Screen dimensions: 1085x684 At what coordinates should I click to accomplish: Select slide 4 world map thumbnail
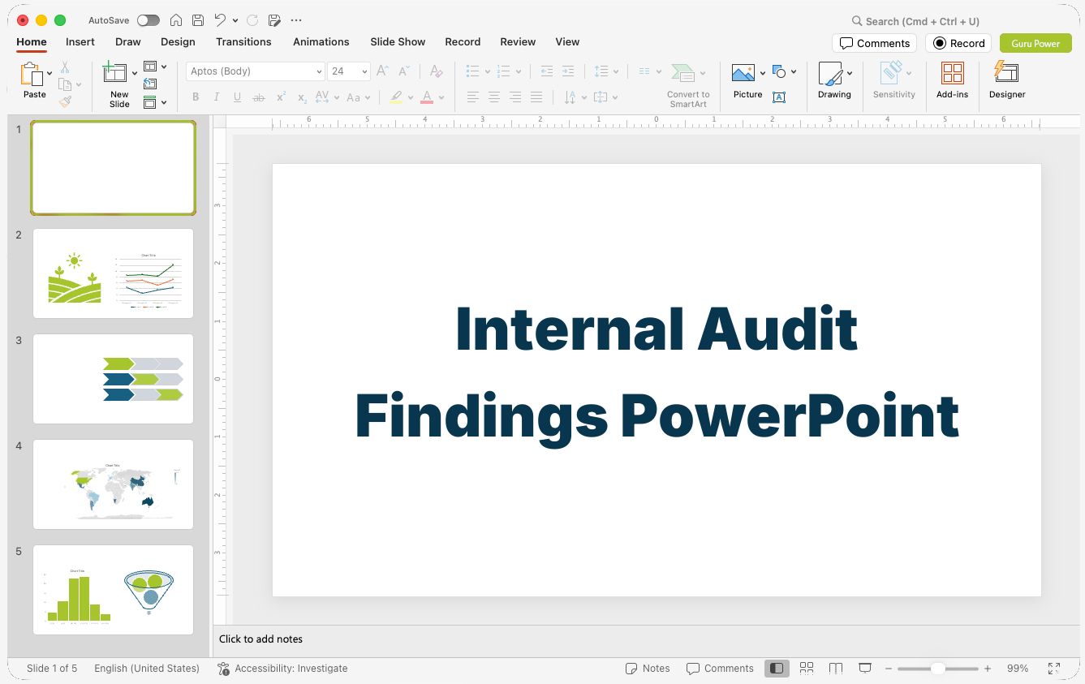[x=113, y=484]
